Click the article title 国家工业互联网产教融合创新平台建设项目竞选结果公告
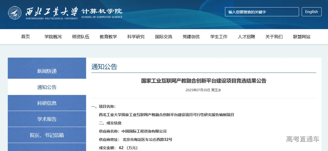The image size is (328, 151). pyautogui.click(x=203, y=81)
